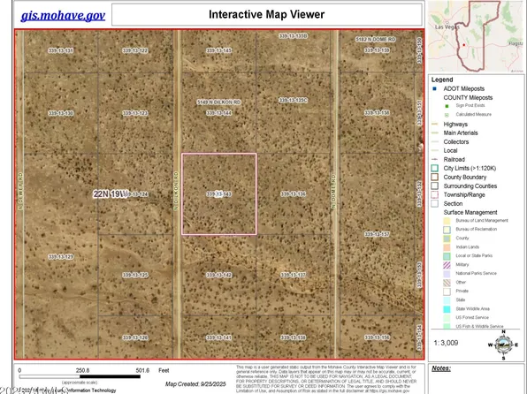Click the 5182 N DOME RD address label
The image size is (527, 394).
(x=376, y=39)
